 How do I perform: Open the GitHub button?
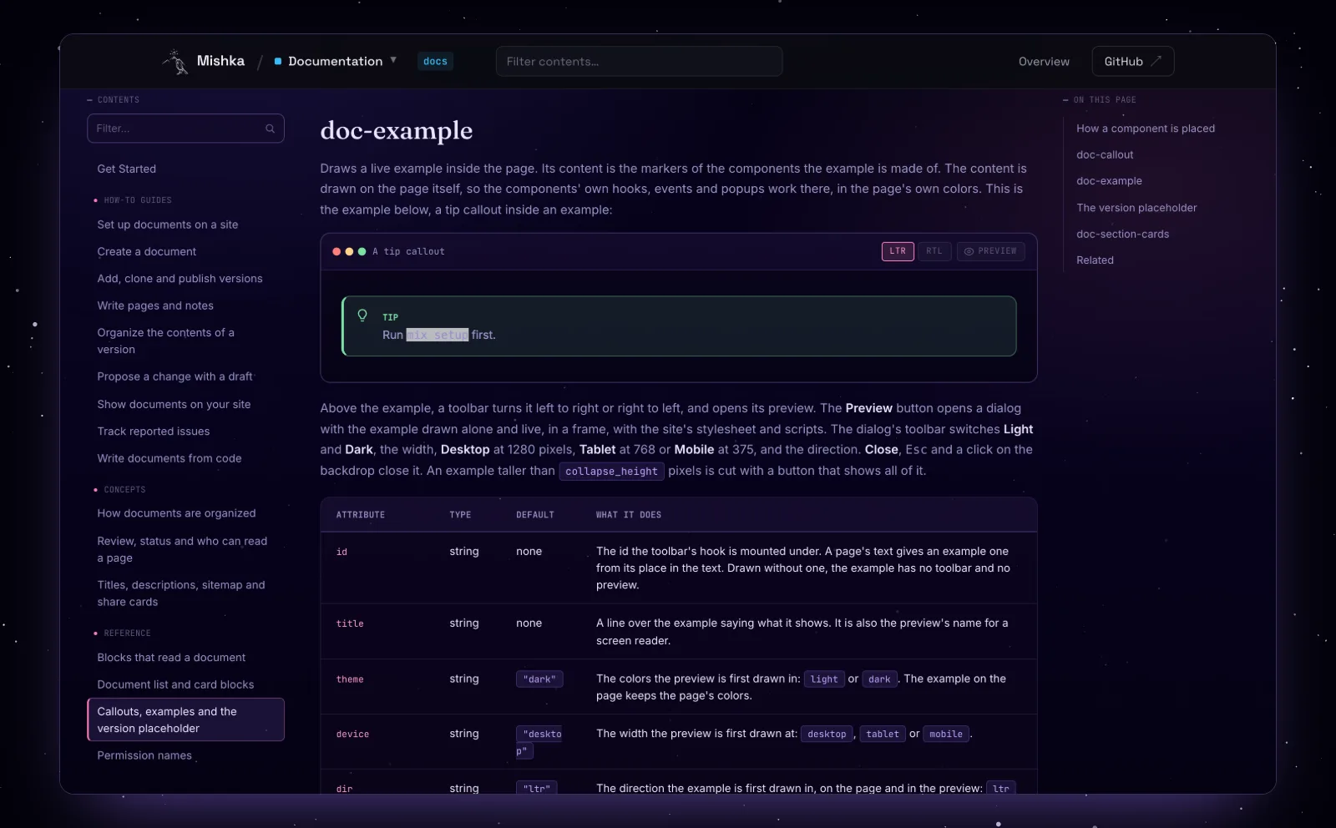tap(1133, 61)
